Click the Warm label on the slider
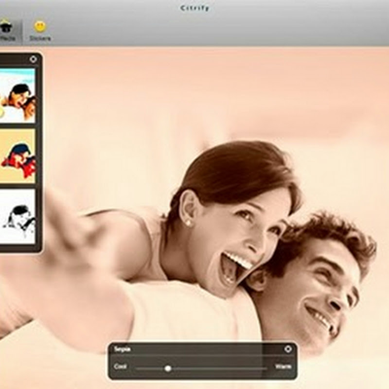Image resolution: width=389 pixels, height=389 pixels. (x=283, y=367)
